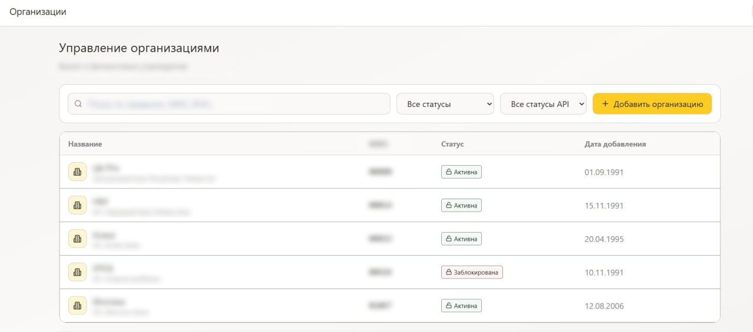Click Активна badge in the 01.09.1991 row
753x332 pixels.
(x=461, y=172)
